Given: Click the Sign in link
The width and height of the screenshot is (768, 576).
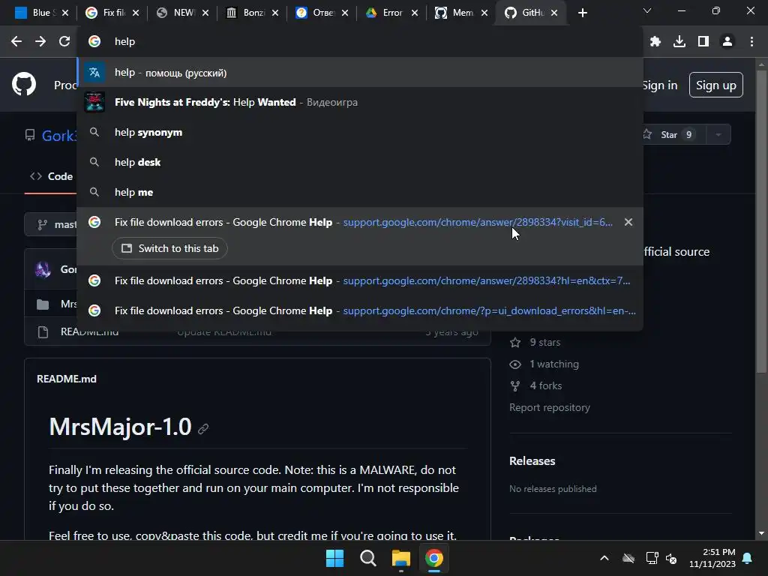Looking at the screenshot, I should (660, 85).
